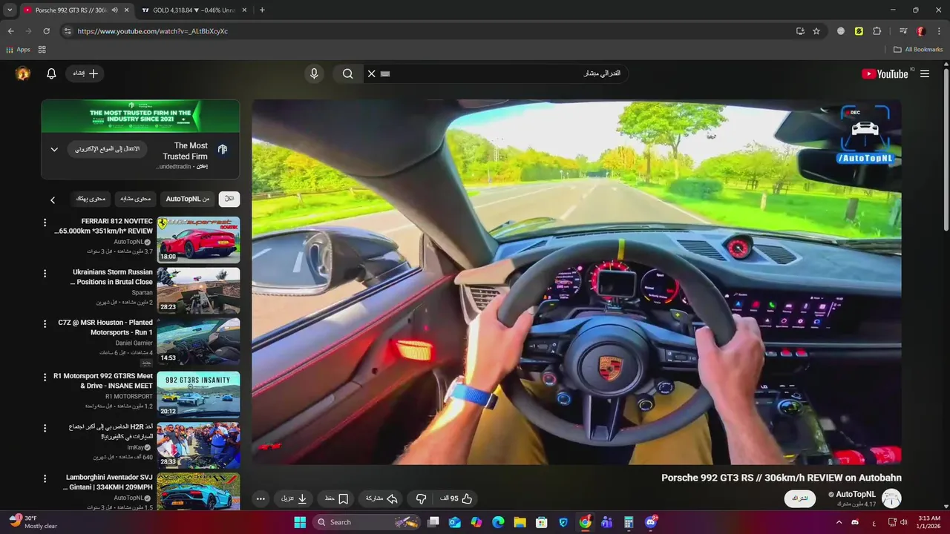
Task: Save video to playlist bookmark icon
Action: [336, 498]
